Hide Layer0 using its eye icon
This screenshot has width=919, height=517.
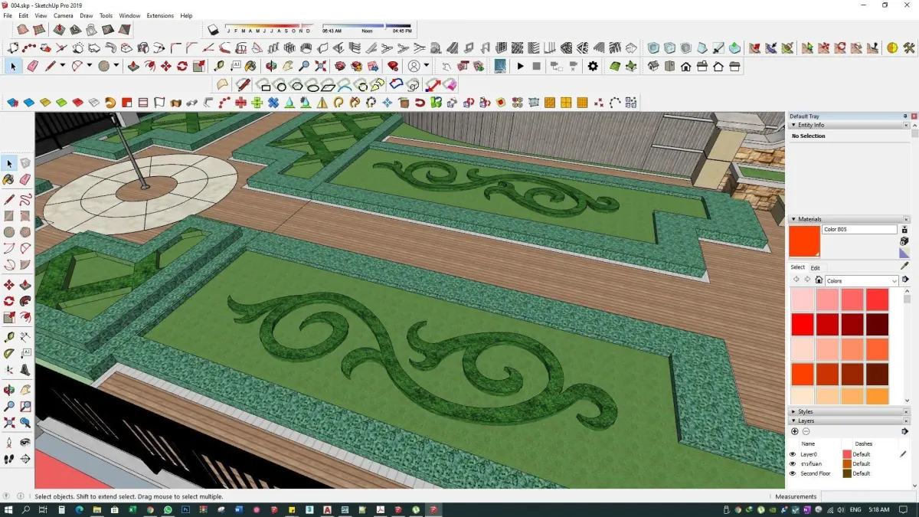[793, 454]
